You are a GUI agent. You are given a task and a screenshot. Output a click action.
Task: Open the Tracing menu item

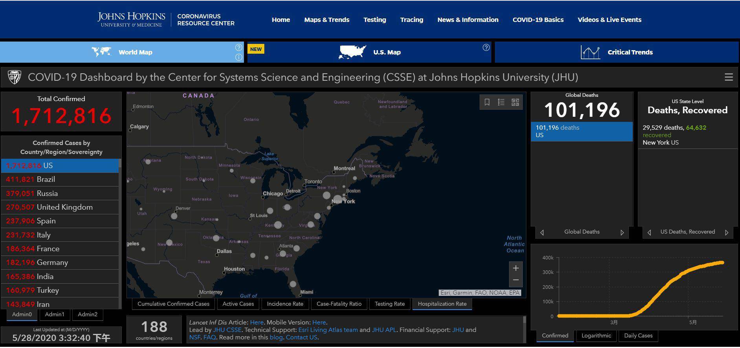point(412,20)
